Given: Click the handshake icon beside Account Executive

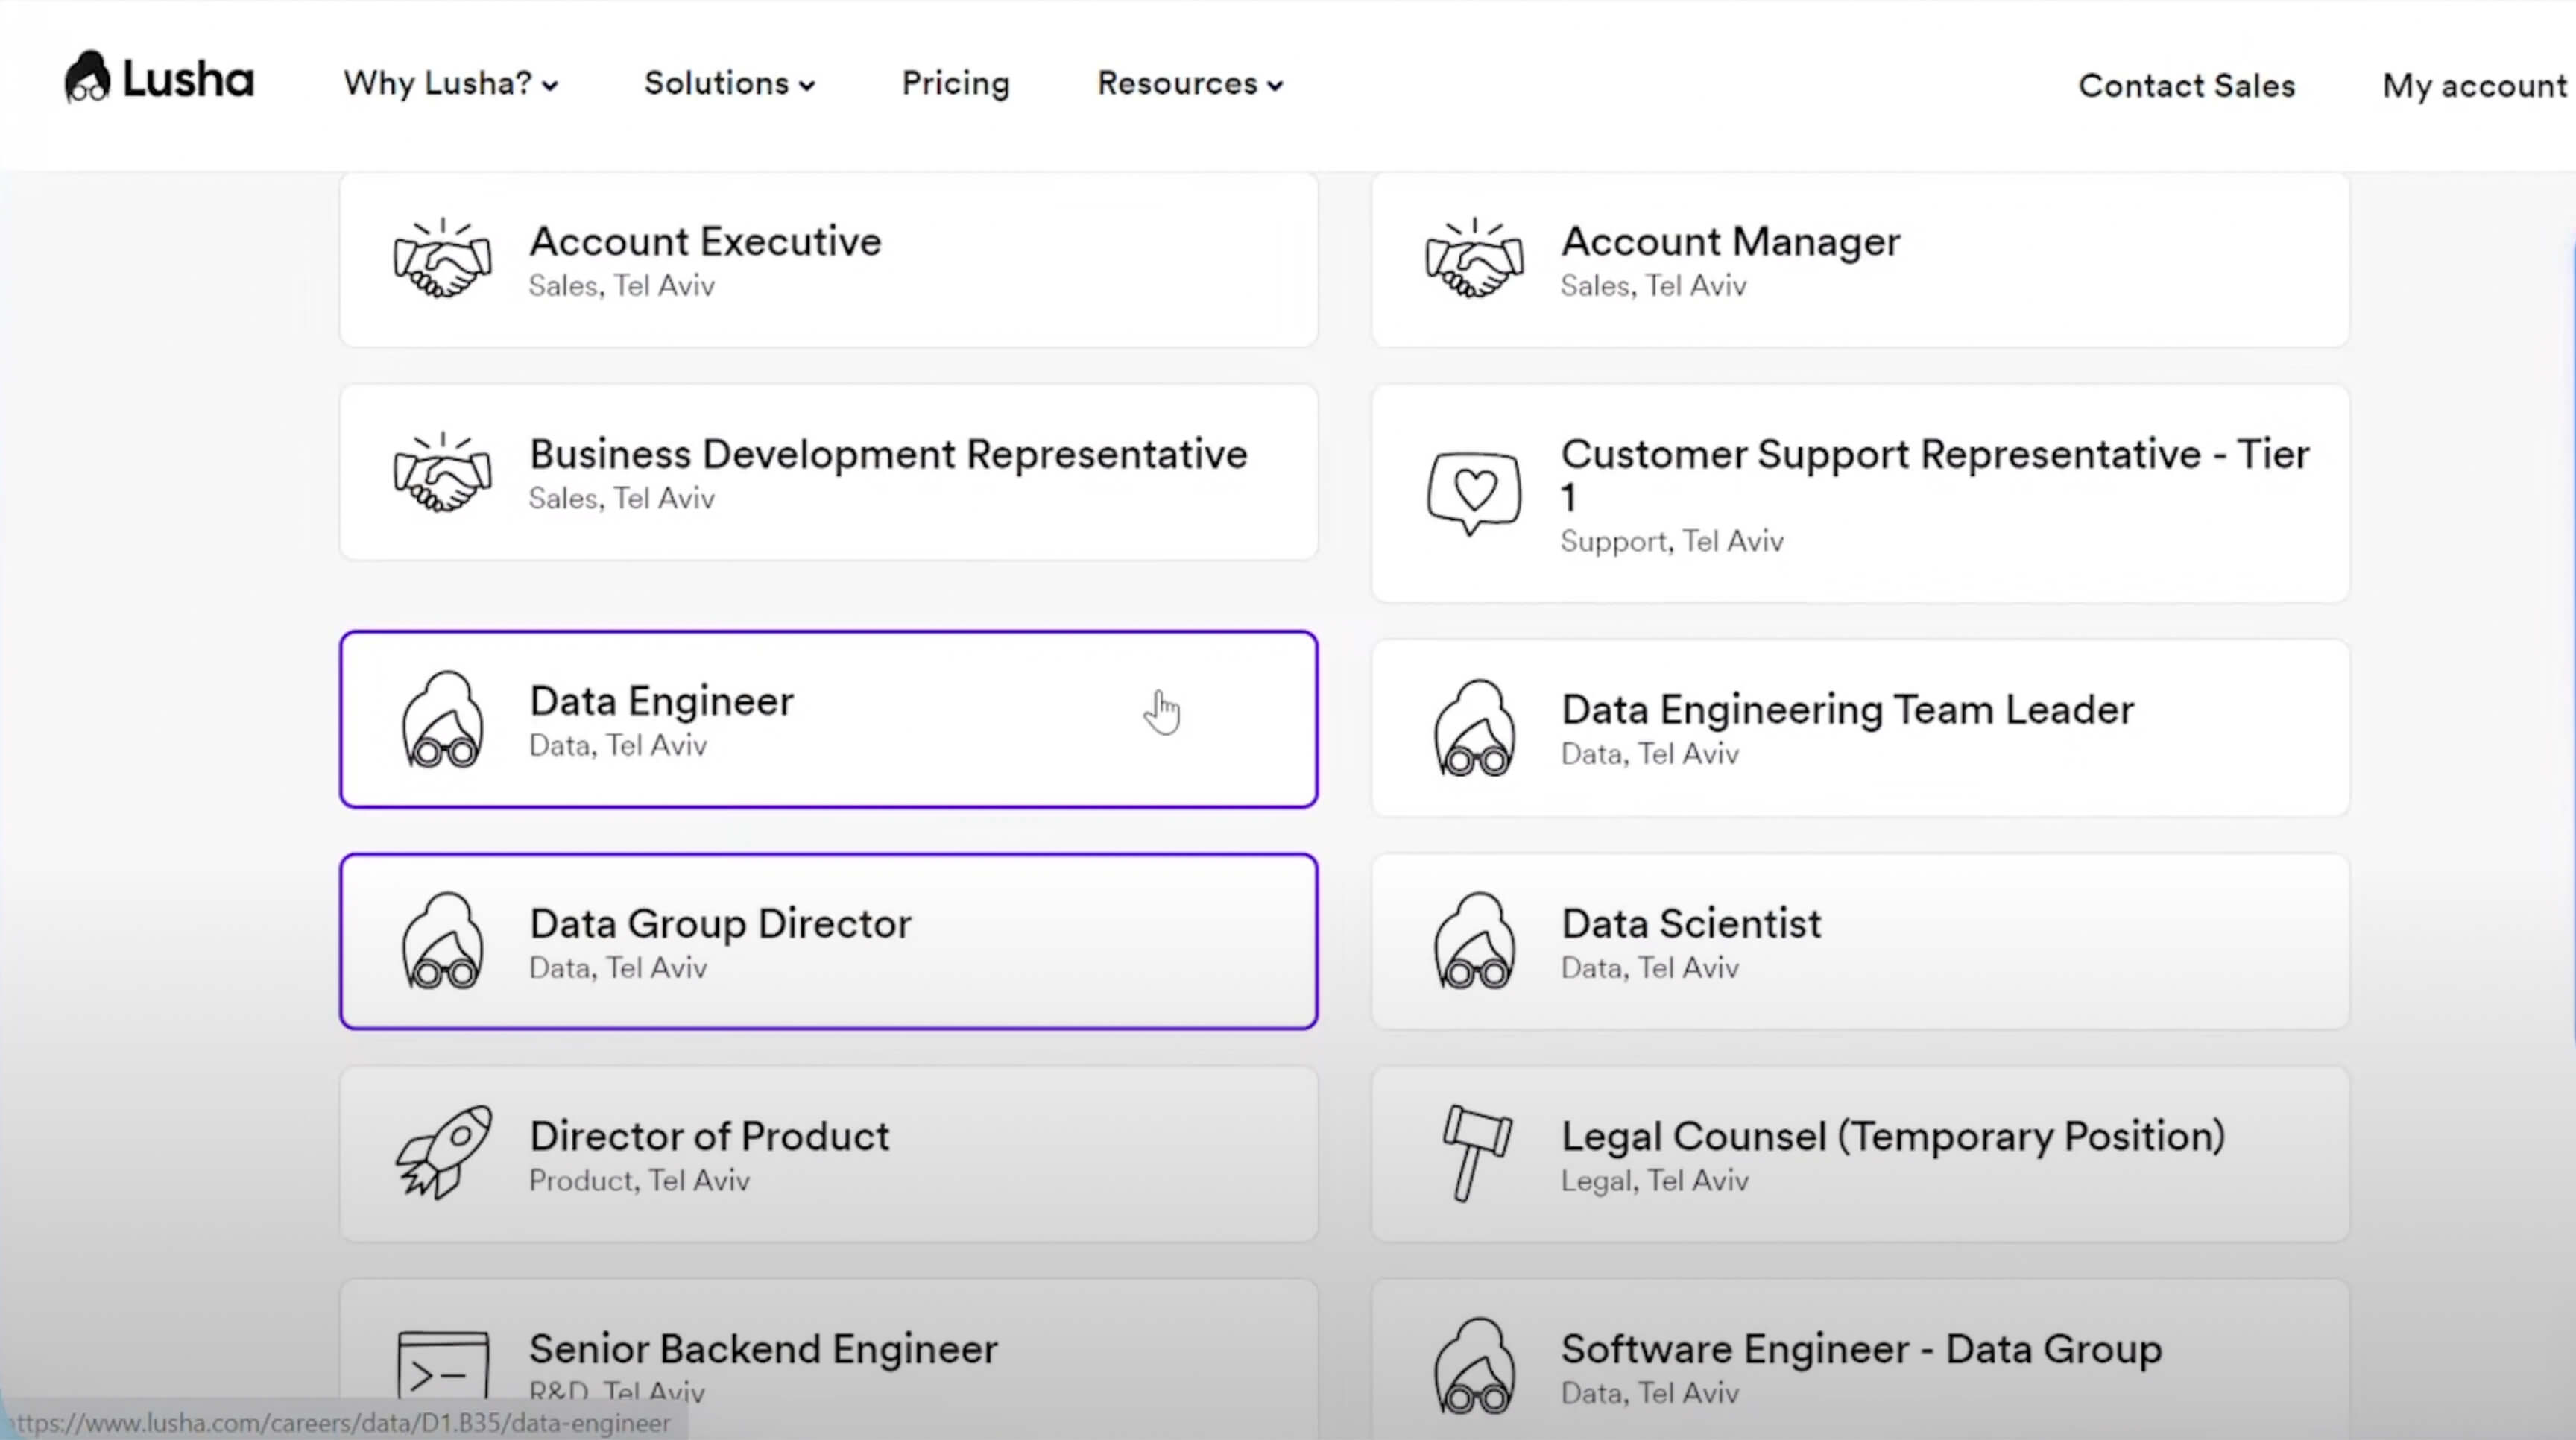Looking at the screenshot, I should (442, 260).
